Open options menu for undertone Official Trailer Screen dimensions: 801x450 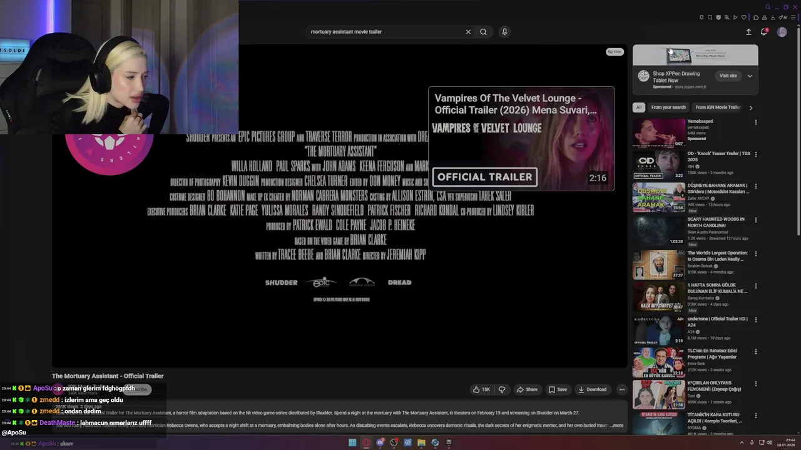(755, 319)
